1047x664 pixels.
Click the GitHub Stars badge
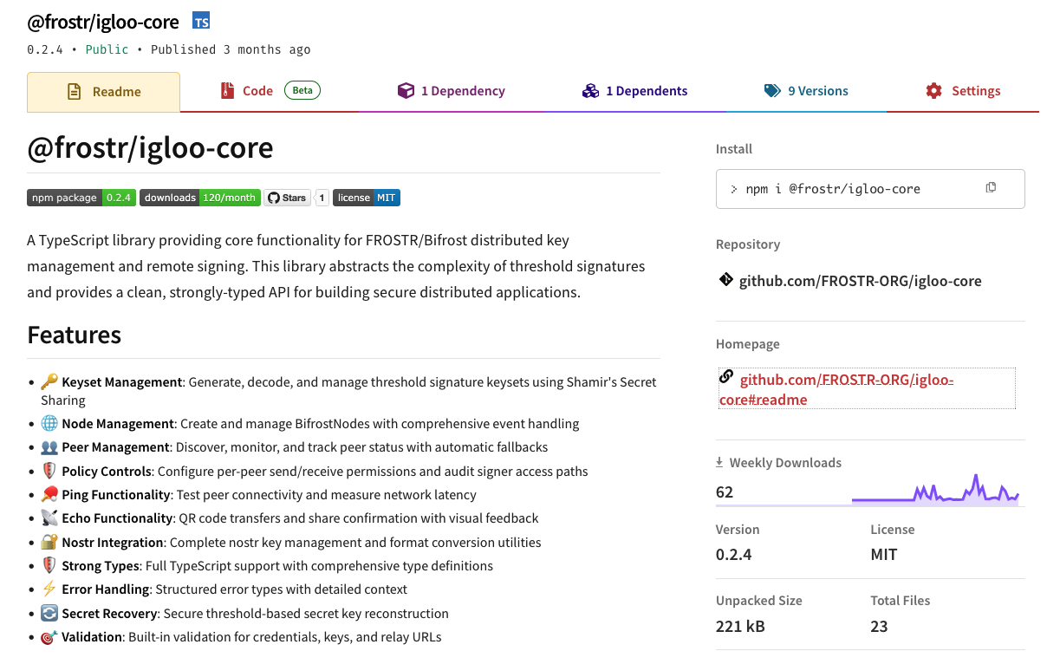click(x=286, y=198)
